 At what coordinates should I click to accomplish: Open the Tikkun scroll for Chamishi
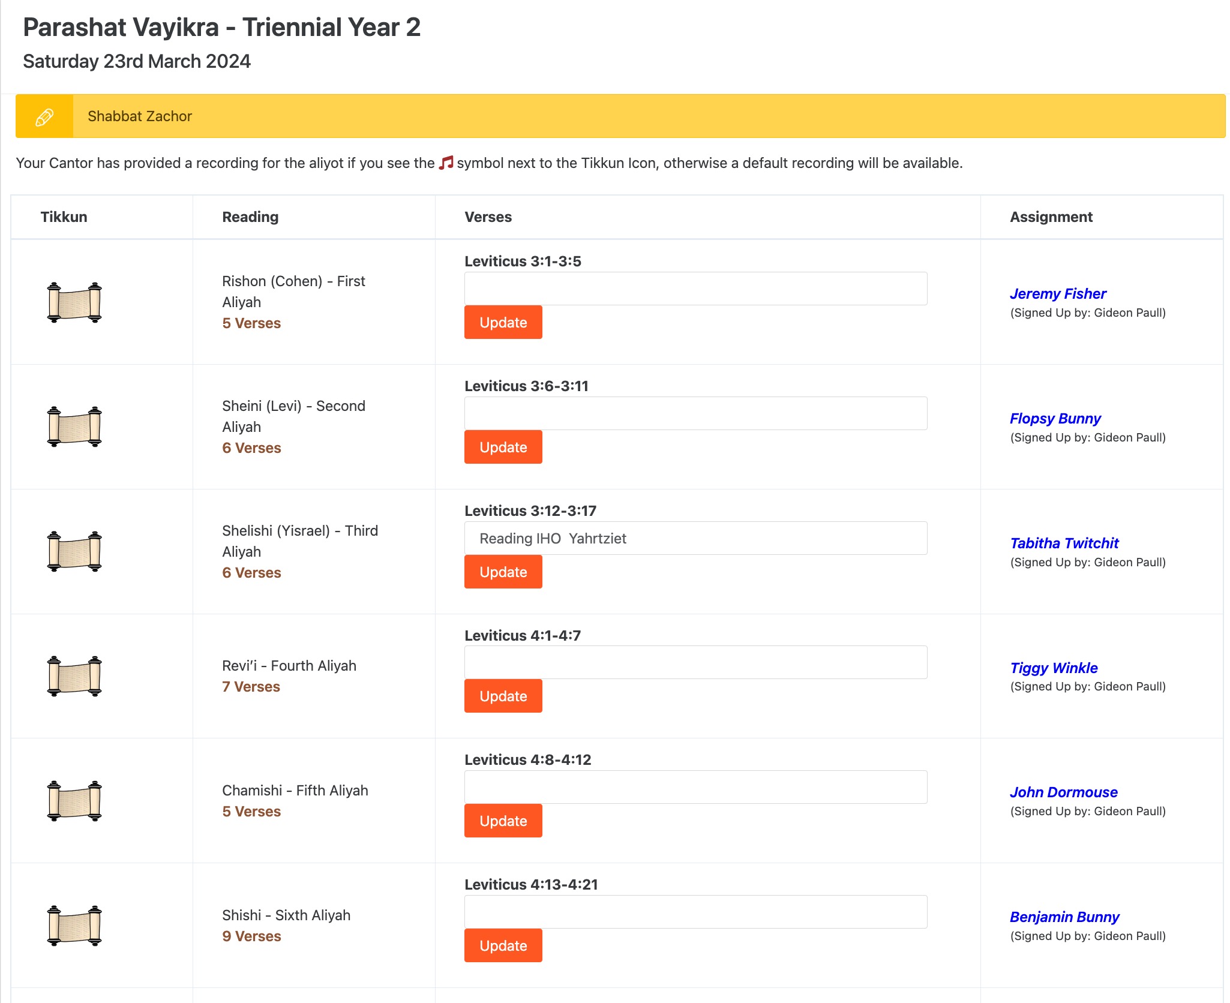pyautogui.click(x=74, y=800)
